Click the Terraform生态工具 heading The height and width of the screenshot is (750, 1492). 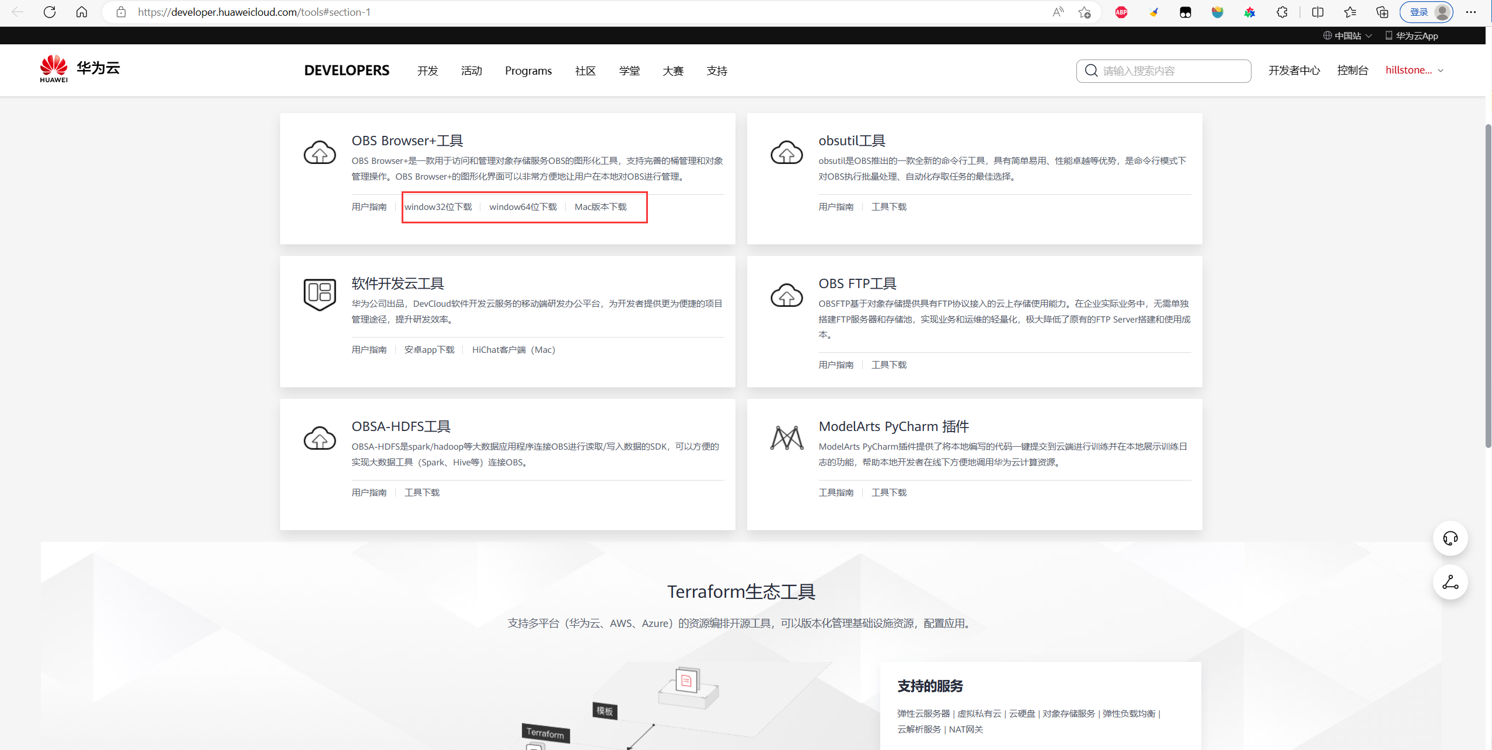click(x=741, y=591)
